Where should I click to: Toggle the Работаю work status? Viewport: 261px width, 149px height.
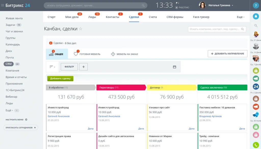(x=182, y=7)
